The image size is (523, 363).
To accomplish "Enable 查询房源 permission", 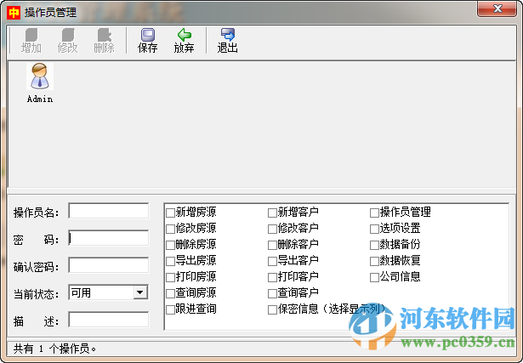I will tap(170, 293).
